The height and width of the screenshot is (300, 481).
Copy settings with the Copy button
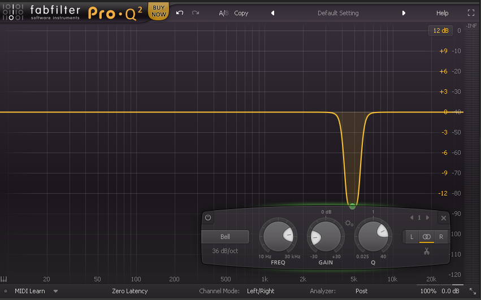pos(241,13)
